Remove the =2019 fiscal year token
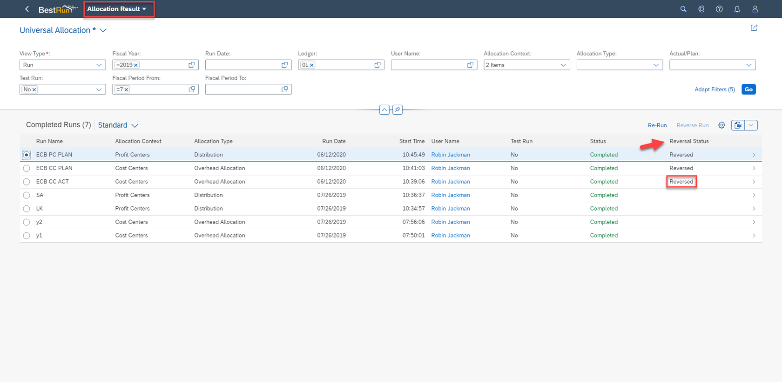The height and width of the screenshot is (382, 782). pyautogui.click(x=136, y=65)
